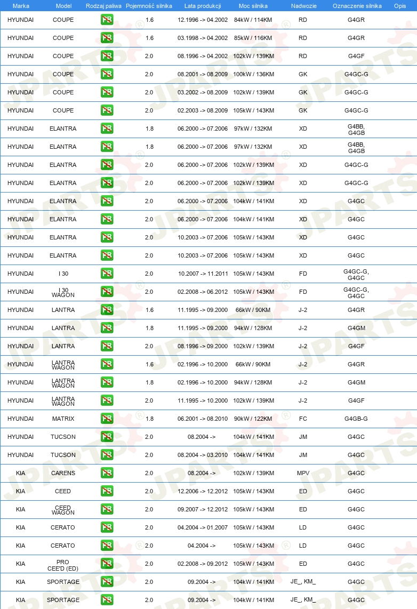Click the 100kW / 136KM power cell
The image size is (417, 609).
coord(253,74)
